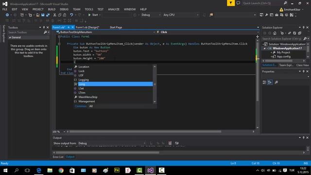The image size is (311, 175).
Task: Open the ButtonToolStripMenuItem class dropdown
Action: pos(105,32)
